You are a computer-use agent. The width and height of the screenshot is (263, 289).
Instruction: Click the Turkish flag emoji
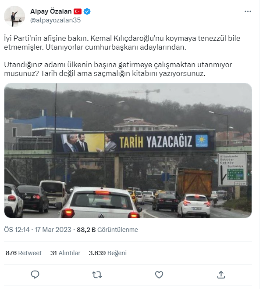click(x=78, y=11)
